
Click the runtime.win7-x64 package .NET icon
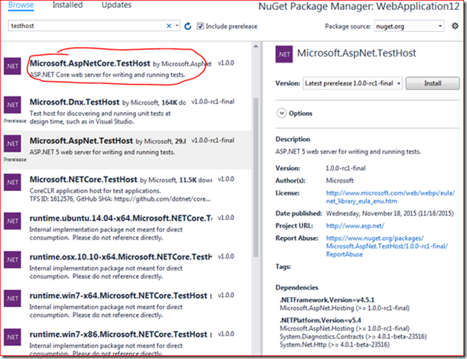coord(12,298)
